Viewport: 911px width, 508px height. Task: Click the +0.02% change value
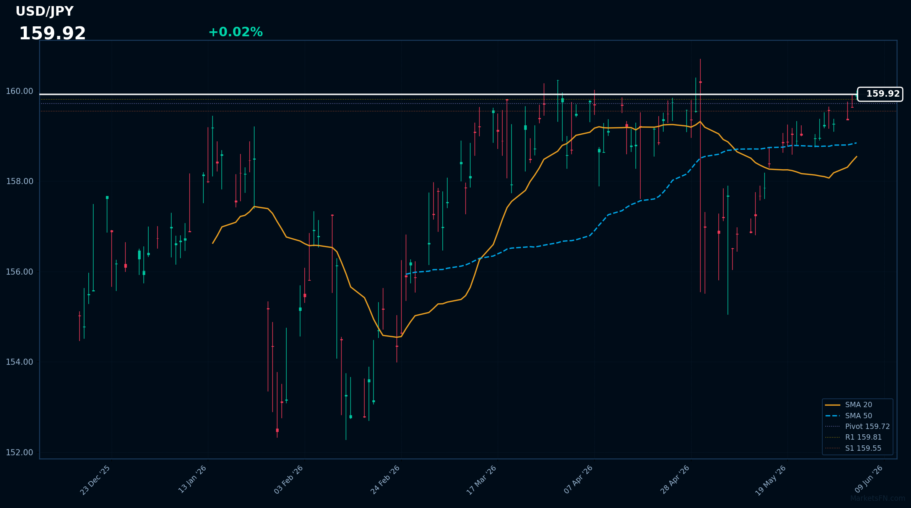[x=235, y=32]
